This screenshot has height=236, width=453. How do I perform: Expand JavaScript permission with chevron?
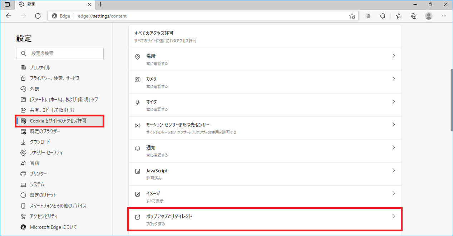tap(394, 170)
